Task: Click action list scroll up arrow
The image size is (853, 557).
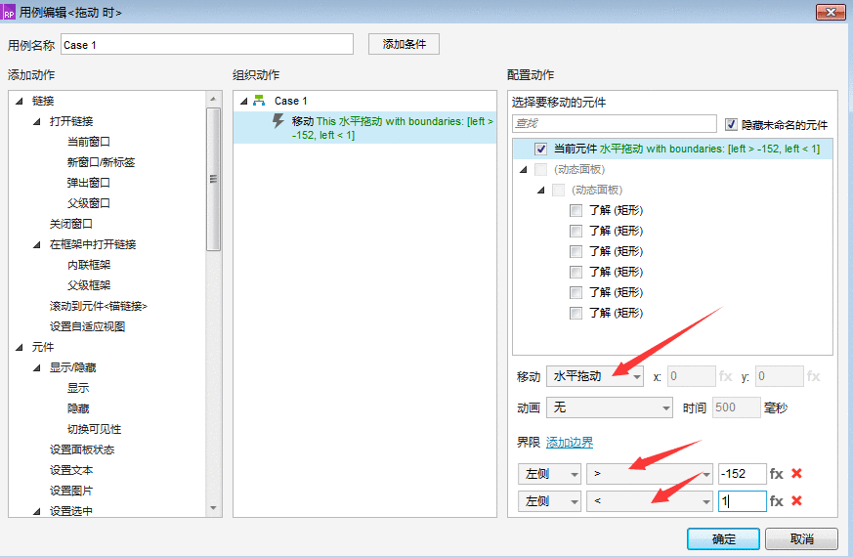Action: (213, 99)
